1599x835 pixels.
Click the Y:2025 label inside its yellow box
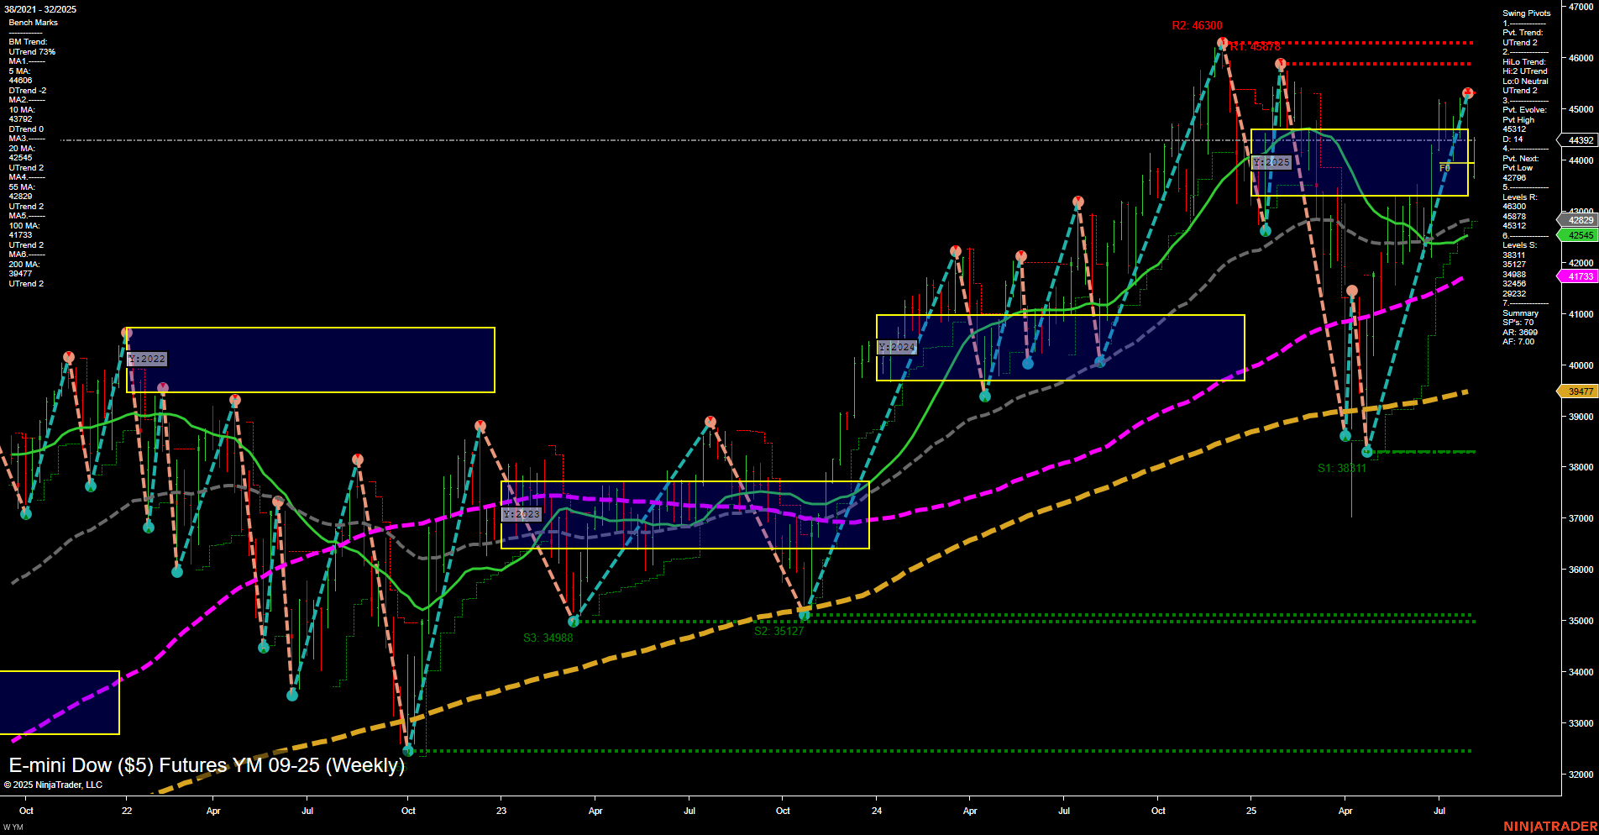[x=1271, y=162]
